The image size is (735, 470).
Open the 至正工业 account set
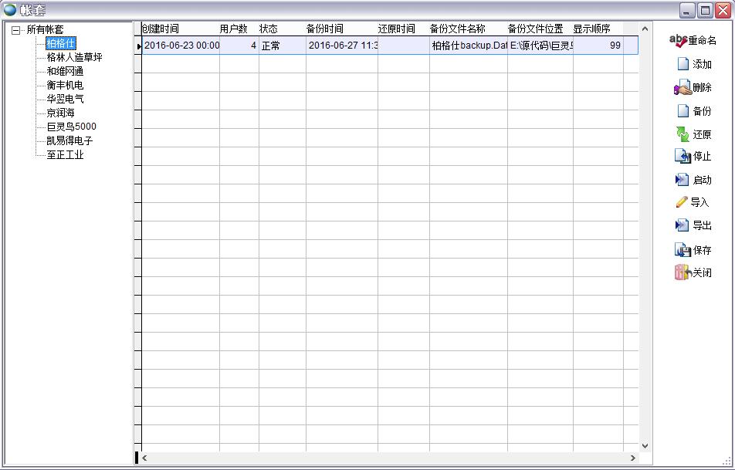coord(65,154)
